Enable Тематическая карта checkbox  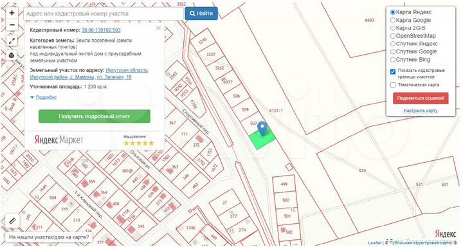coord(393,85)
